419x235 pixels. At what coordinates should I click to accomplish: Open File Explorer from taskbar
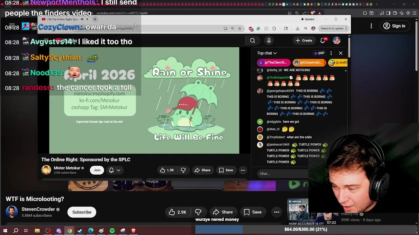click(x=37, y=231)
